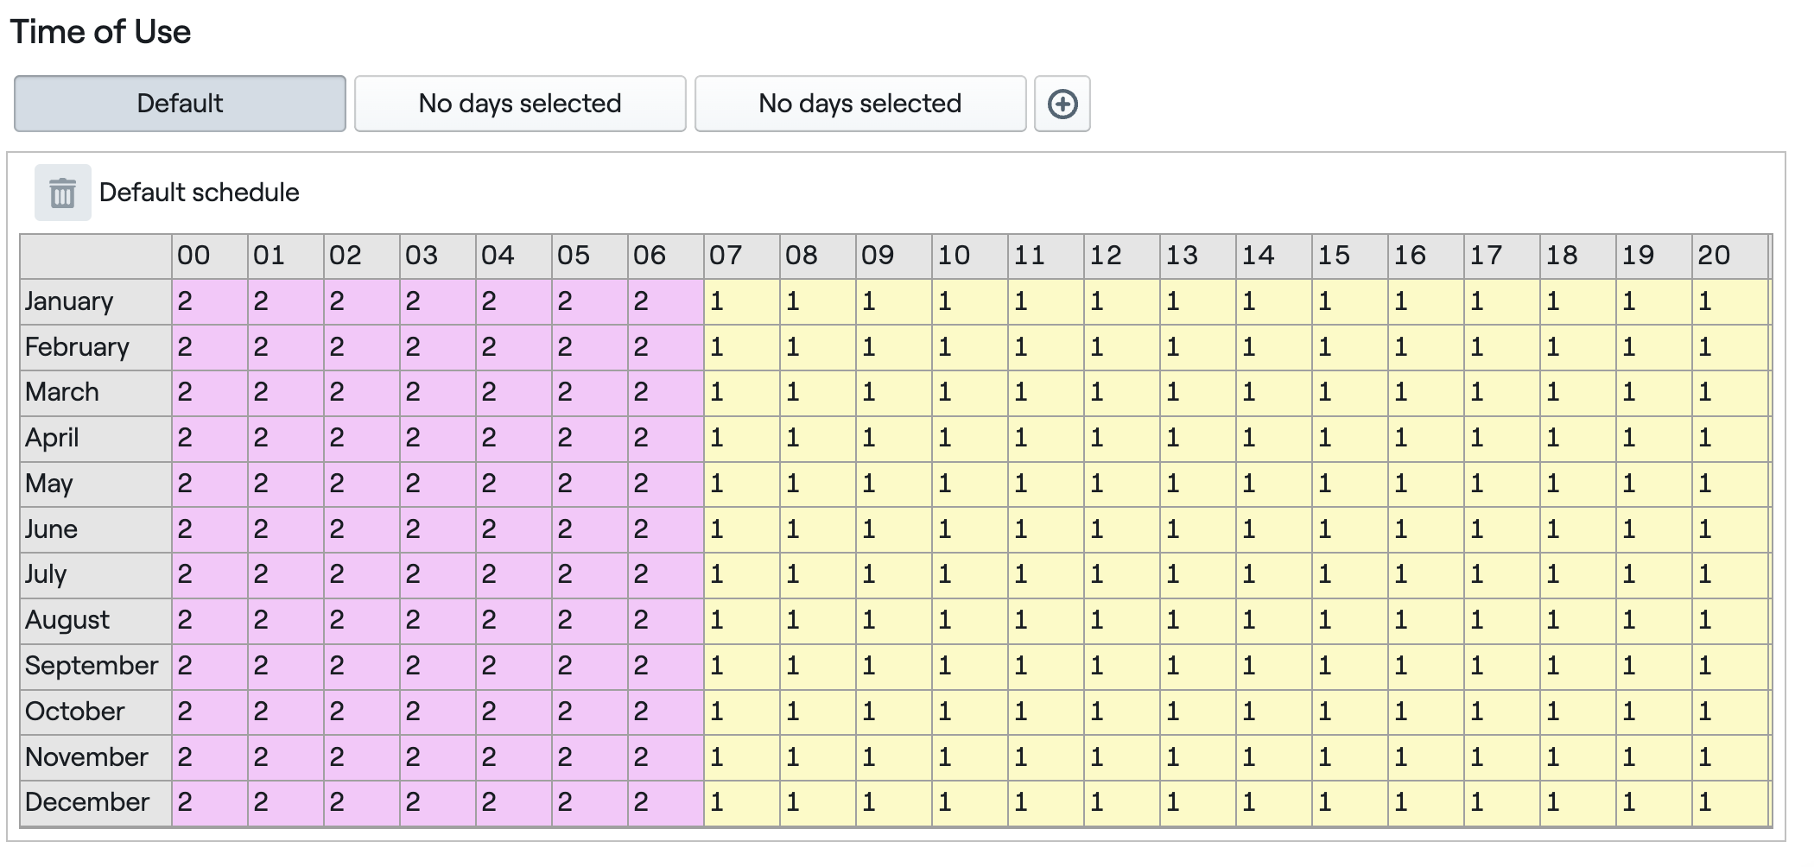Screen dimensions: 1814x867
Task: Click the March 12 cell
Action: point(1121,392)
